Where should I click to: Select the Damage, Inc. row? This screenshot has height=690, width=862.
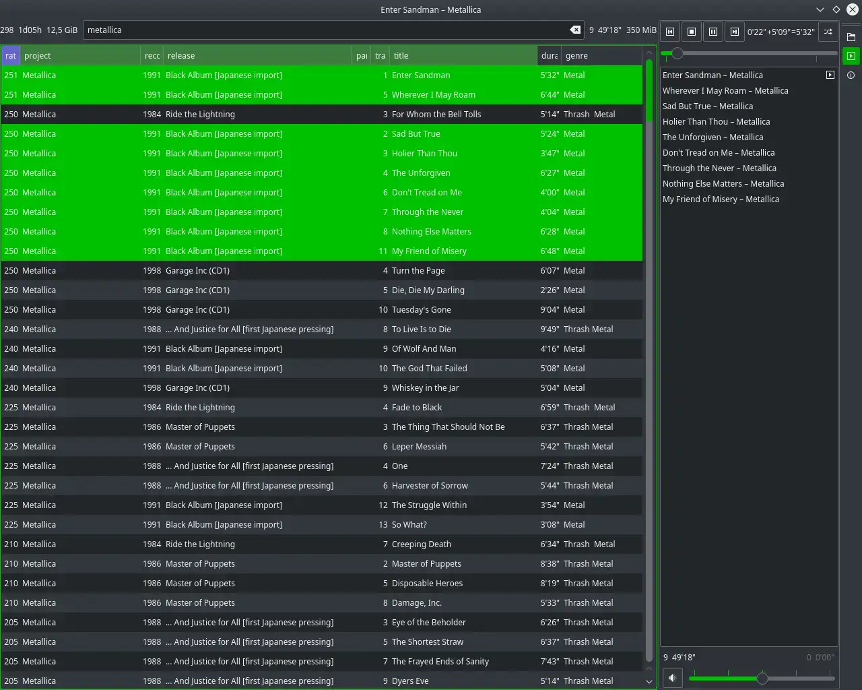click(322, 602)
